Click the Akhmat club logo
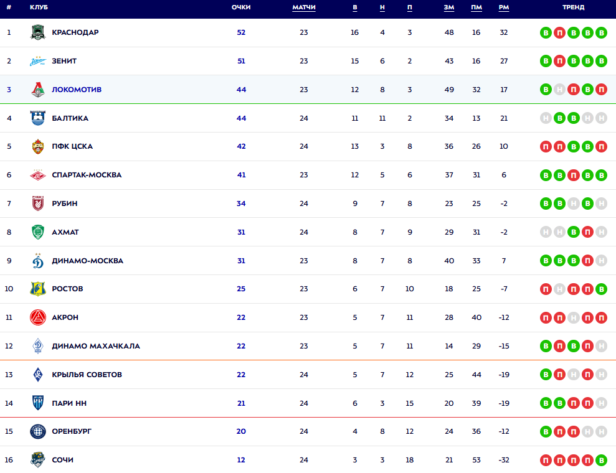Viewport: 616px width, 473px height. coord(38,232)
